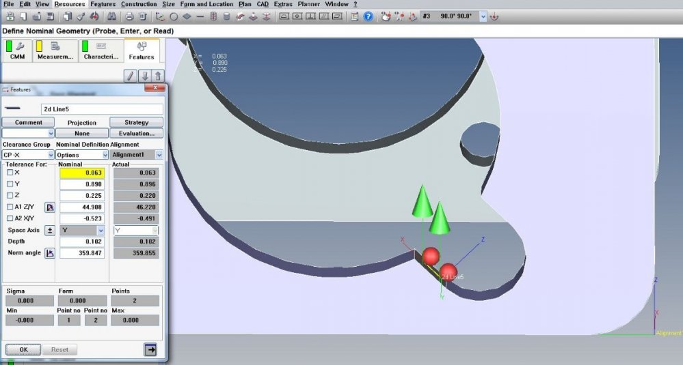683x365 pixels.
Task: Select the cylinder feature tool in toolbar
Action: click(x=213, y=16)
